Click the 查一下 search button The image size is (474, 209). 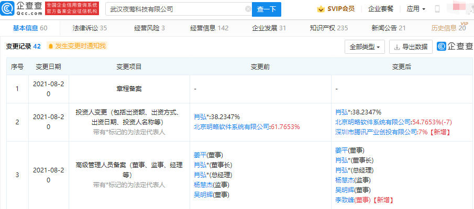tap(266, 9)
